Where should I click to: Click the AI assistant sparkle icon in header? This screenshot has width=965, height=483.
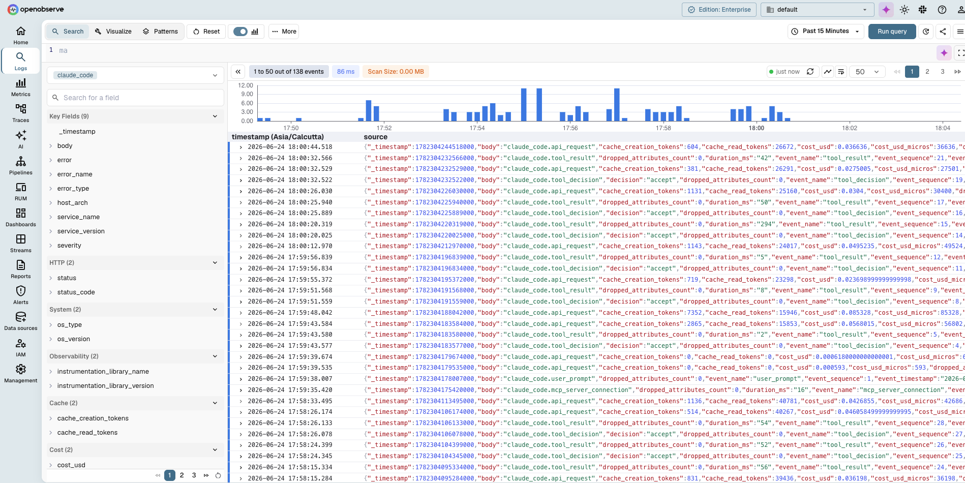(886, 10)
